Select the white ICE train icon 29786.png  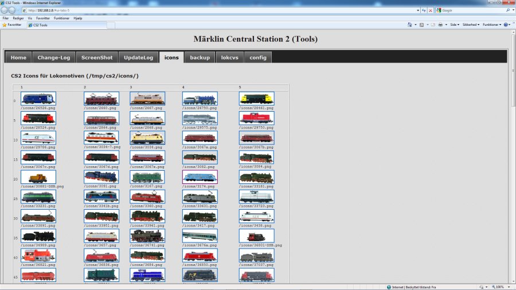[x=38, y=138]
